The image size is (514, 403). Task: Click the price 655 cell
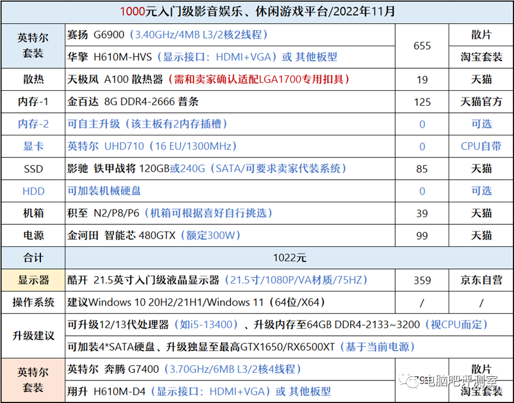click(422, 46)
